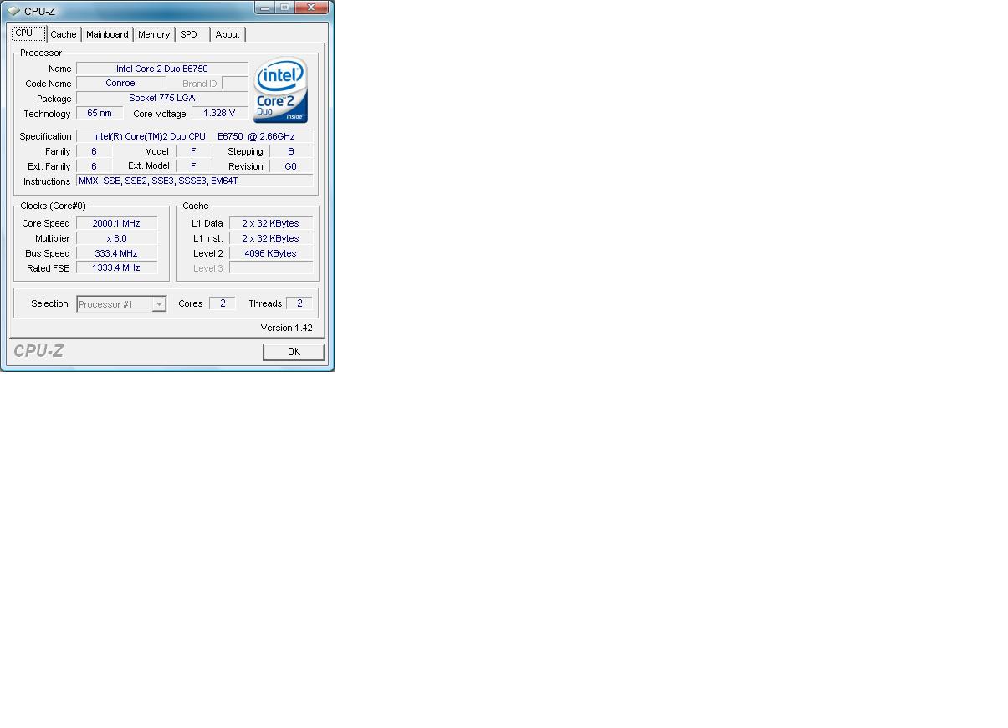
Task: Click the empty Level 3 field
Action: coord(271,267)
